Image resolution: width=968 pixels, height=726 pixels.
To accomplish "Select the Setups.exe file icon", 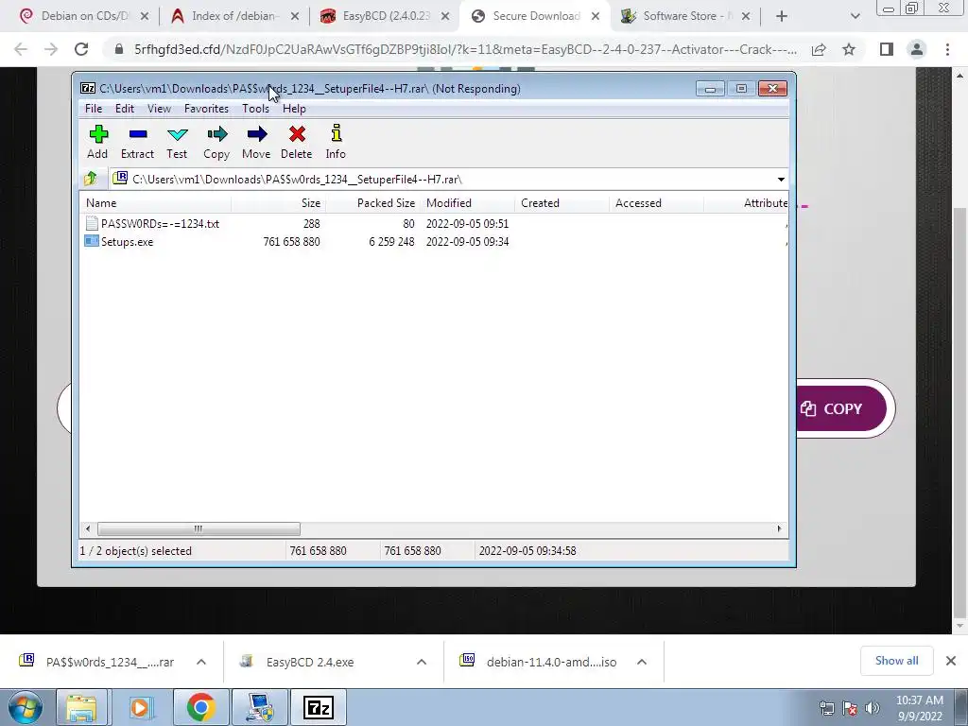I will [x=92, y=241].
